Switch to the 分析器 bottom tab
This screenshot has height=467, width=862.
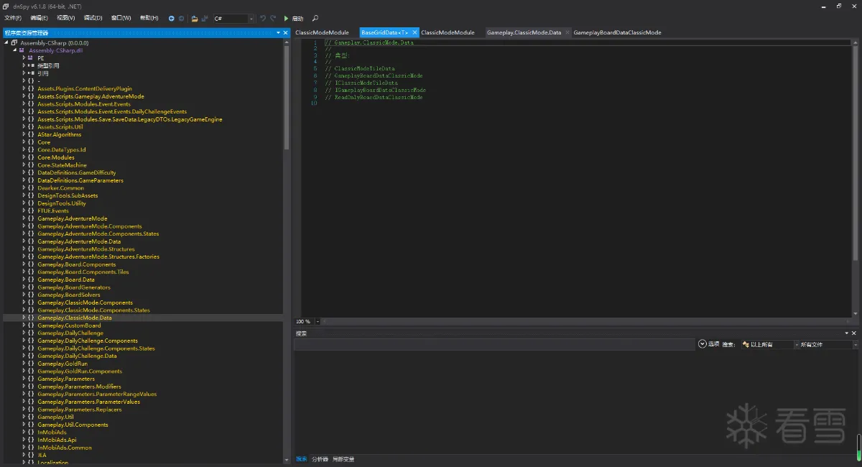[x=320, y=459]
